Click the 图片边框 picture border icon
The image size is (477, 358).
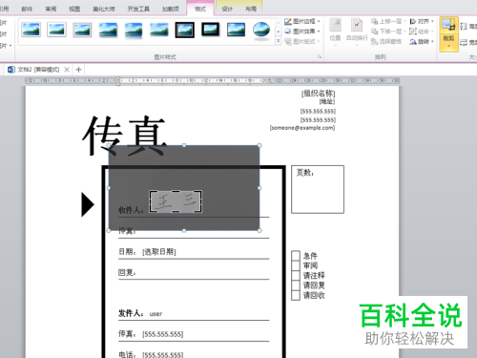[x=288, y=21]
